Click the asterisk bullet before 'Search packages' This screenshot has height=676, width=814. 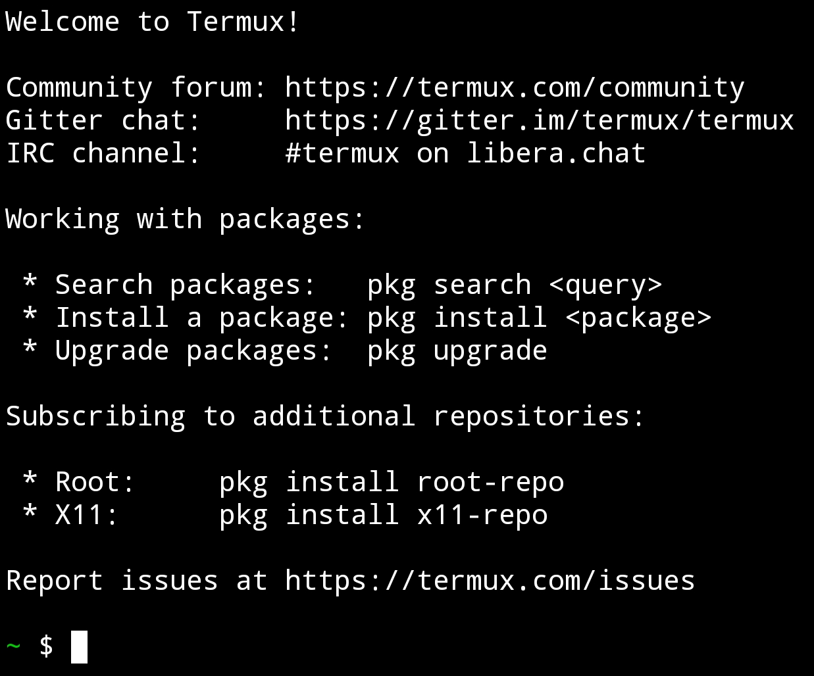[30, 283]
